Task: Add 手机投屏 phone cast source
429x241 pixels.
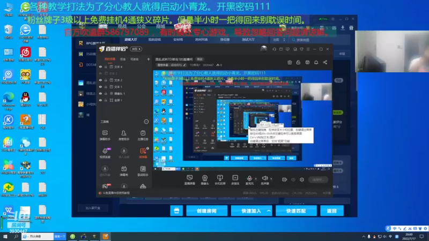Action: click(x=220, y=180)
